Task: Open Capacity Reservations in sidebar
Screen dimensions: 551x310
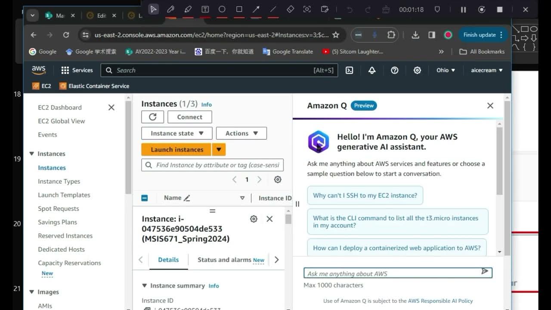Action: click(69, 263)
